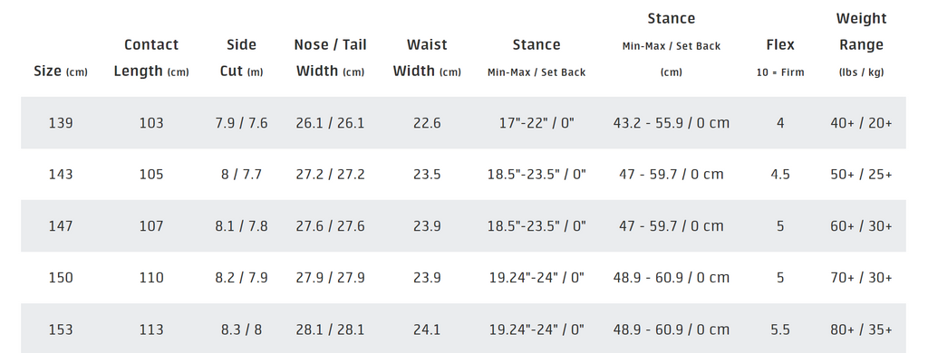Select the 153 size cell
The image size is (928, 353).
click(x=61, y=329)
